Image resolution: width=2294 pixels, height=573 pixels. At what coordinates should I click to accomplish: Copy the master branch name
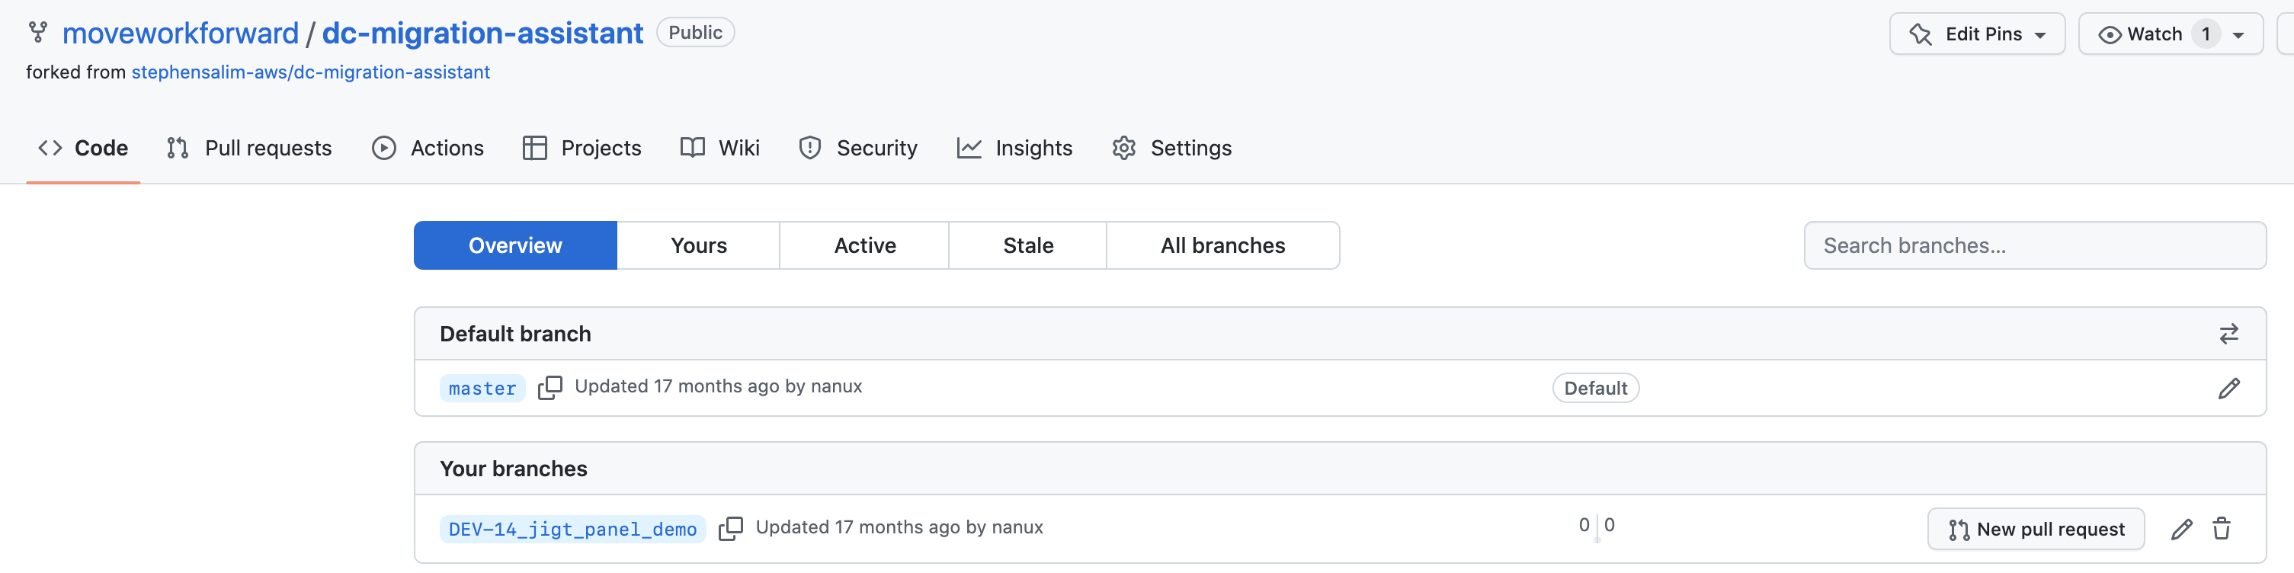[549, 388]
